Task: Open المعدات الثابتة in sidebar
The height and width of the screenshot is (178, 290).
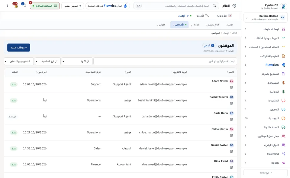Action: point(266,127)
